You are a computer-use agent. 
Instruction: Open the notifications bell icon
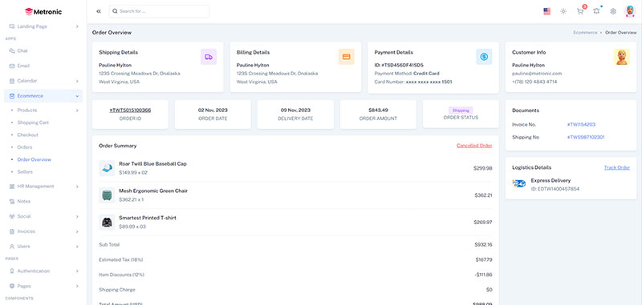(x=596, y=11)
